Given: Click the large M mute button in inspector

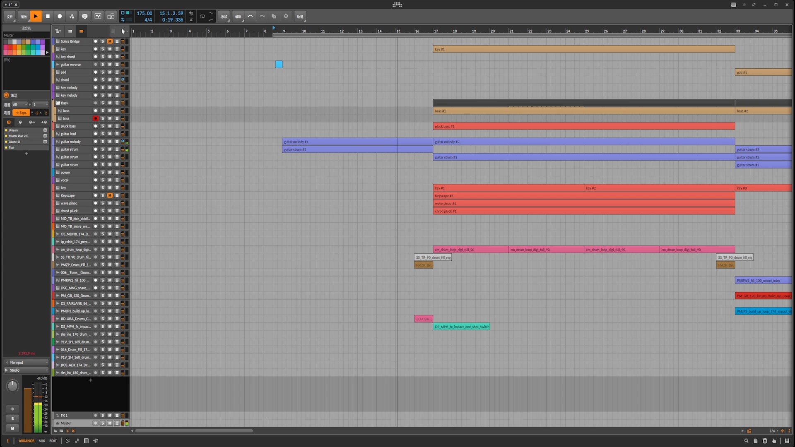Looking at the screenshot, I should click(x=12, y=428).
